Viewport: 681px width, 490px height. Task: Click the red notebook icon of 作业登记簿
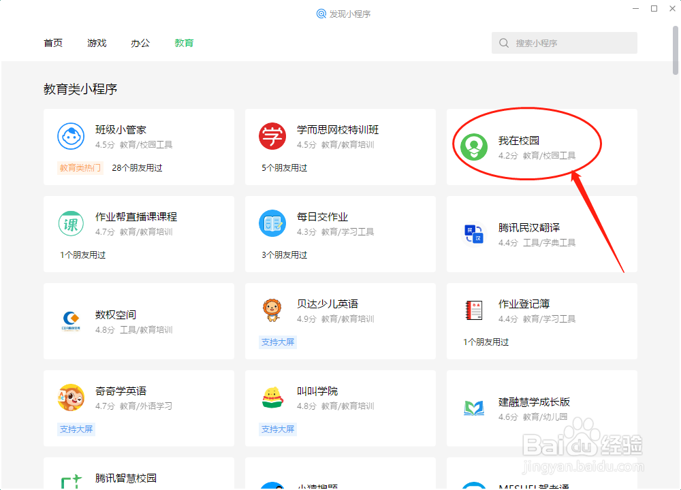pyautogui.click(x=474, y=310)
